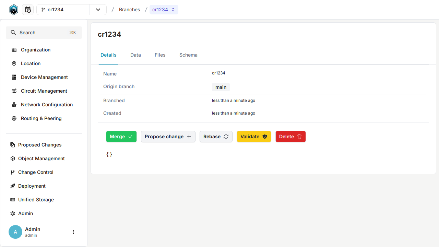This screenshot has width=439, height=247.
Task: Click the Deployment rocket icon
Action: (13, 186)
